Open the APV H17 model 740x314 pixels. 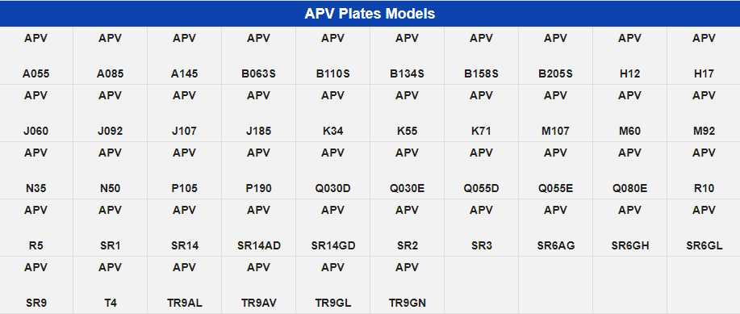(x=704, y=56)
